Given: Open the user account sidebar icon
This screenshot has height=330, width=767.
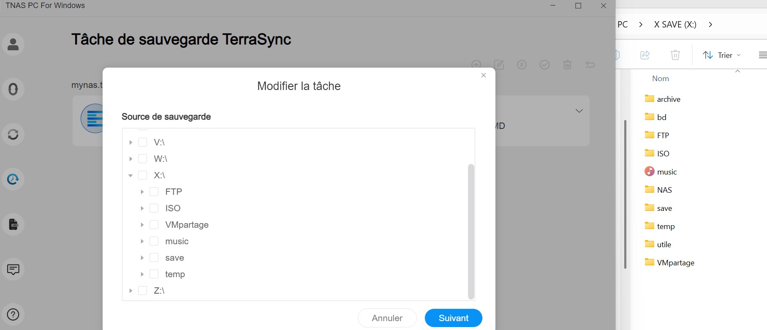Looking at the screenshot, I should coord(13,44).
